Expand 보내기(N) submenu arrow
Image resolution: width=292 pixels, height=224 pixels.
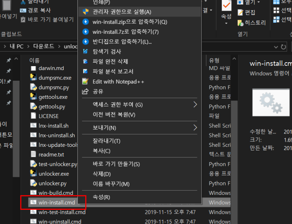195,128
